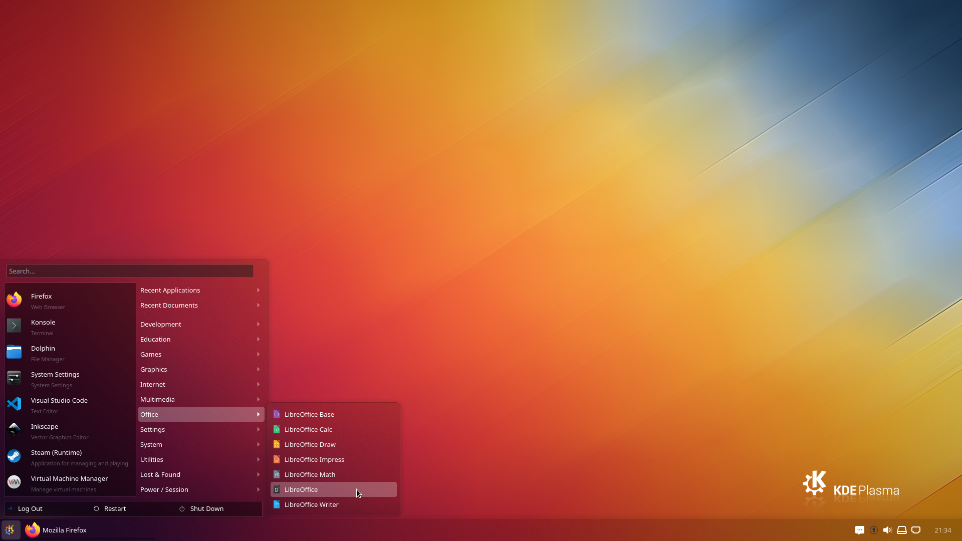Click the KDE application launcher icon in taskbar
This screenshot has height=541, width=962.
(10, 530)
